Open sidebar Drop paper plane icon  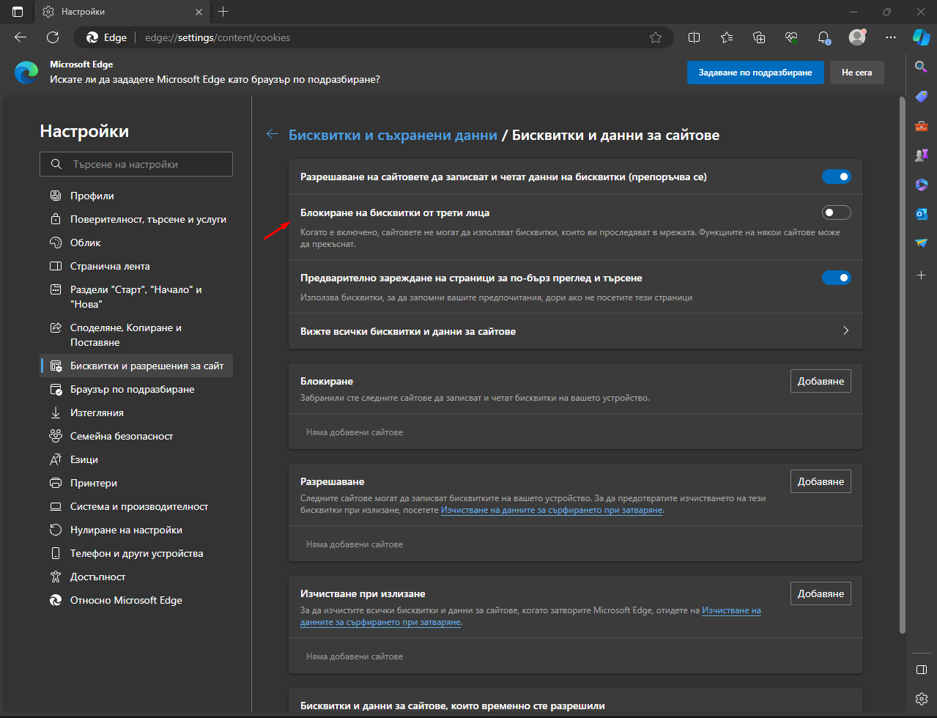922,243
